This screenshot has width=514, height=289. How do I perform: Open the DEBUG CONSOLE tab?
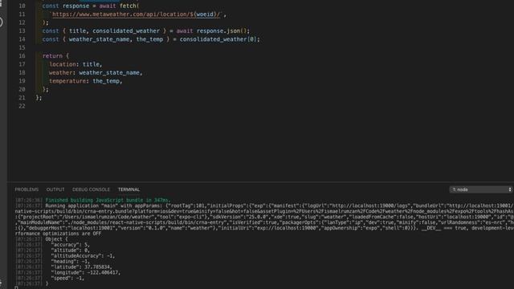click(91, 189)
